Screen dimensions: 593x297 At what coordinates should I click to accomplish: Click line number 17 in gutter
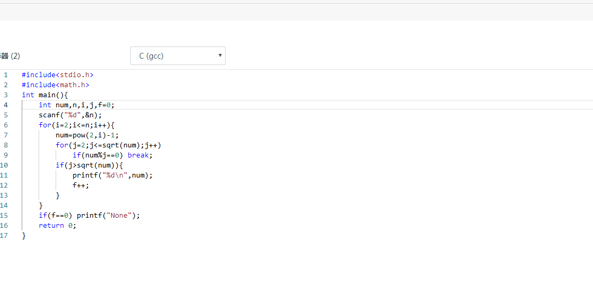(4, 236)
